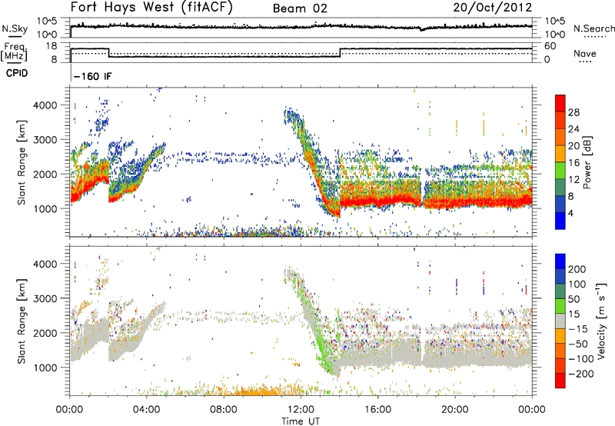This screenshot has width=615, height=426.
Task: Select the '24' power colorbar label
Action: (x=573, y=129)
